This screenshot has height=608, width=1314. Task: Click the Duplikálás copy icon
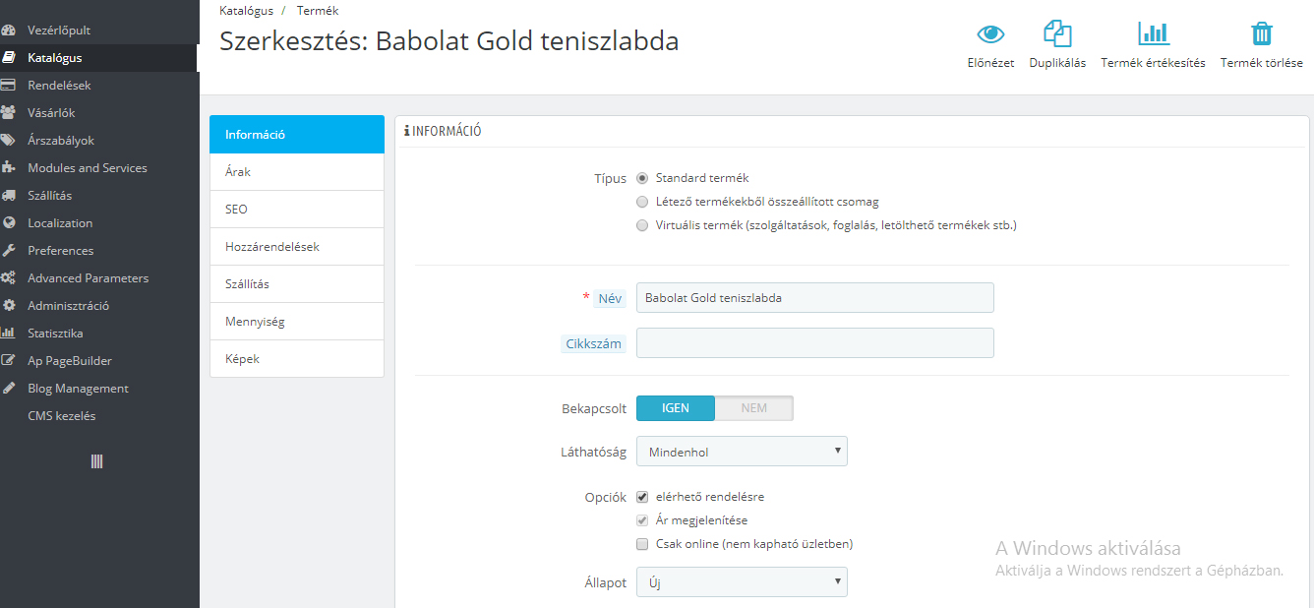pyautogui.click(x=1057, y=34)
